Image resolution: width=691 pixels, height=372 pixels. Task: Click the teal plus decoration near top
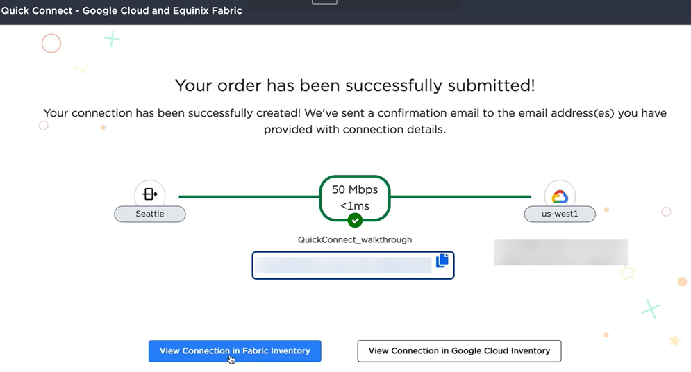(x=112, y=39)
